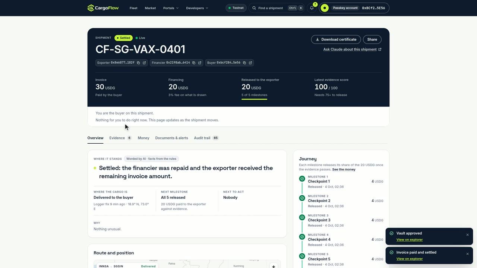Viewport: 477px width, 268px height.
Task: Click Checkpoint 4 milestone title
Action: (319, 239)
